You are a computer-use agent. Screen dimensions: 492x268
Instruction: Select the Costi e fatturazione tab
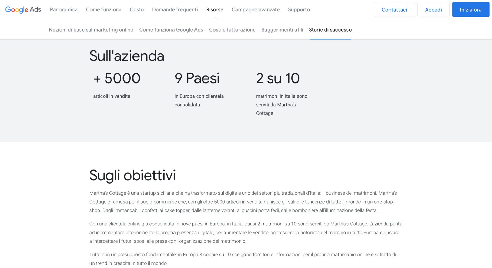232,30
